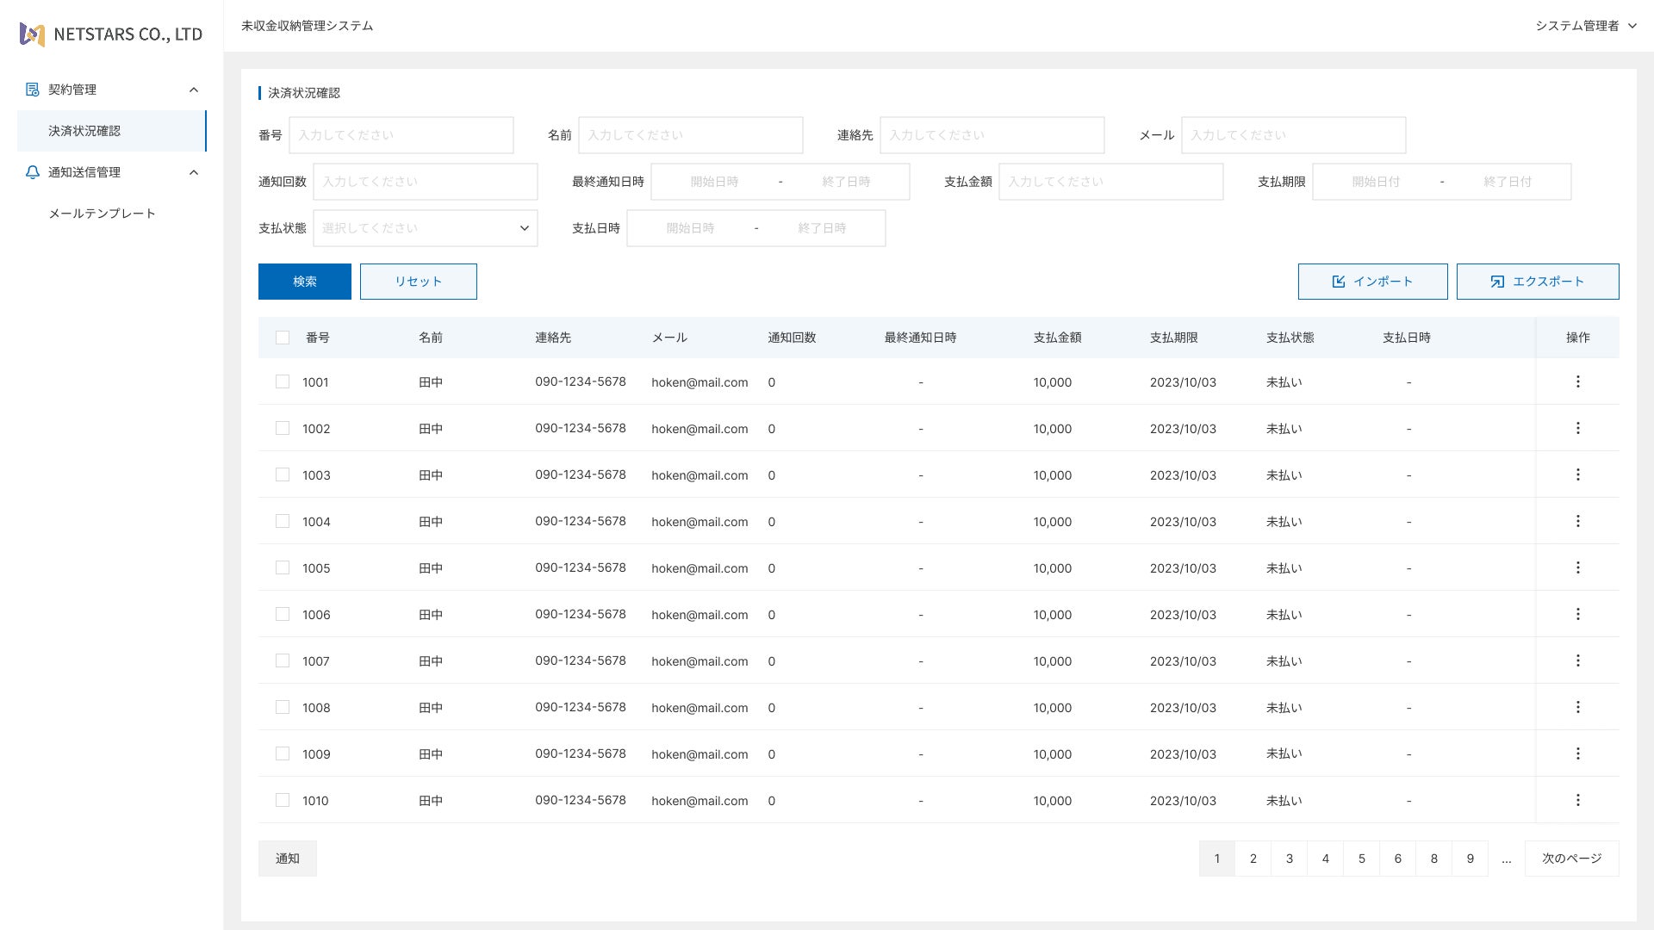Click the 契約管理 document icon in sidebar
The image size is (1654, 930).
pos(33,90)
